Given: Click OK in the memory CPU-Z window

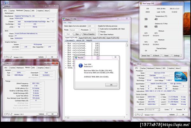Looking at the screenshot, I should click(53, 114).
